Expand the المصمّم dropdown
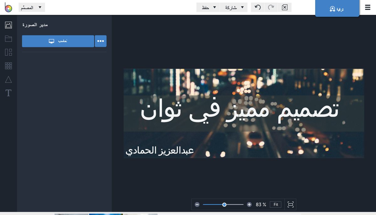This screenshot has height=215, width=376. [x=32, y=8]
